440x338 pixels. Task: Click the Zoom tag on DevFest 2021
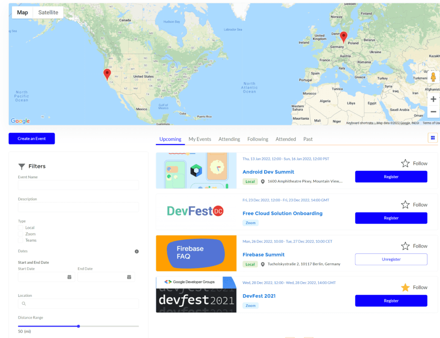(251, 305)
